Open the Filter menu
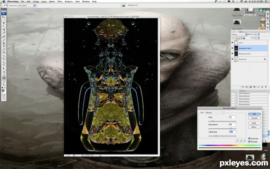The image size is (270, 169). pos(59,1)
